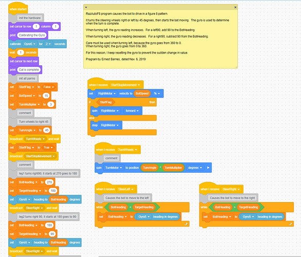Click the BotSpeed value field showing 15
This screenshot has width=301, height=257.
coord(46,96)
